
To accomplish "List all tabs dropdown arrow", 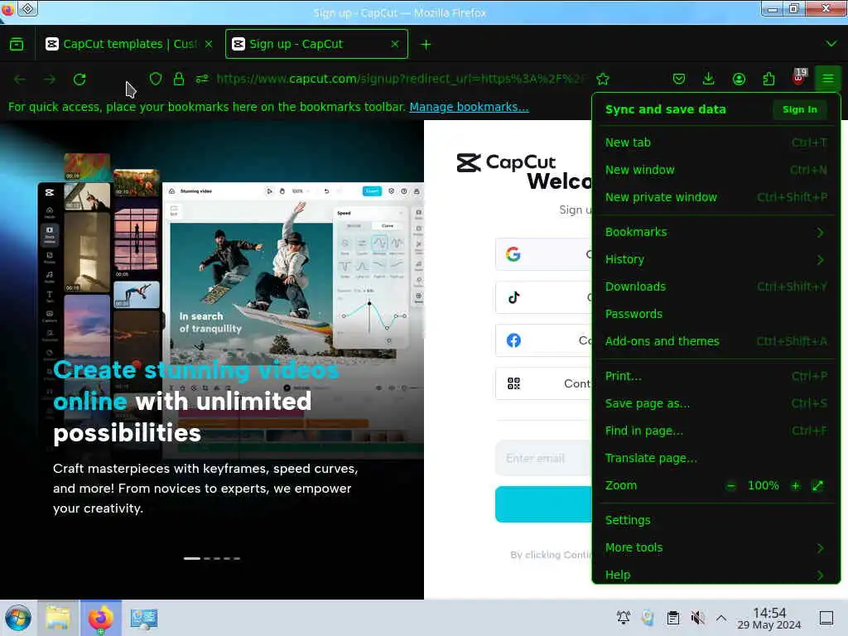I will pyautogui.click(x=831, y=44).
